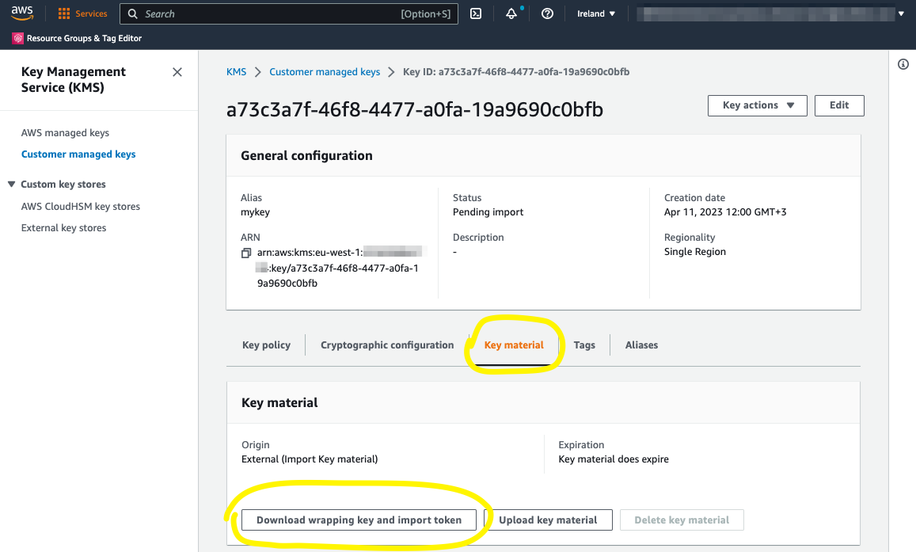The height and width of the screenshot is (552, 916).
Task: Click Resource Groups & Tag Editor icon
Action: 18,38
